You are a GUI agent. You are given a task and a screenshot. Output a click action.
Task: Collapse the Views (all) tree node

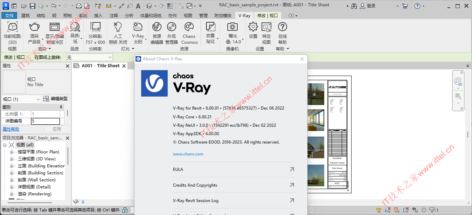coord(5,145)
